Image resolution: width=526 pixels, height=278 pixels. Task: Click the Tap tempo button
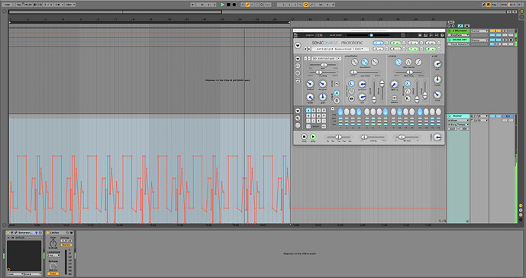coord(18,5)
